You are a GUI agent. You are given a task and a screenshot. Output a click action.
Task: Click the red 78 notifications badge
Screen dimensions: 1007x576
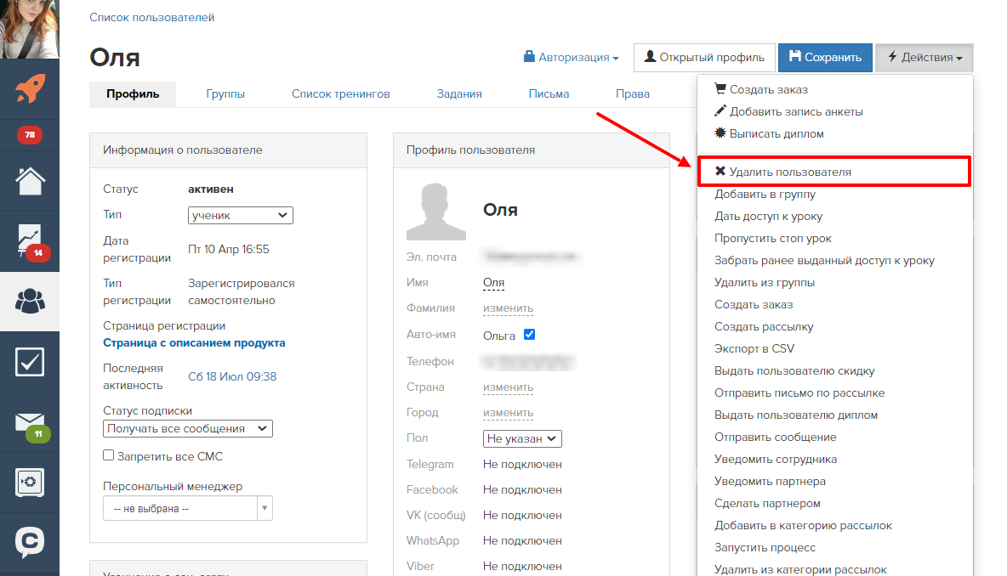pos(30,135)
